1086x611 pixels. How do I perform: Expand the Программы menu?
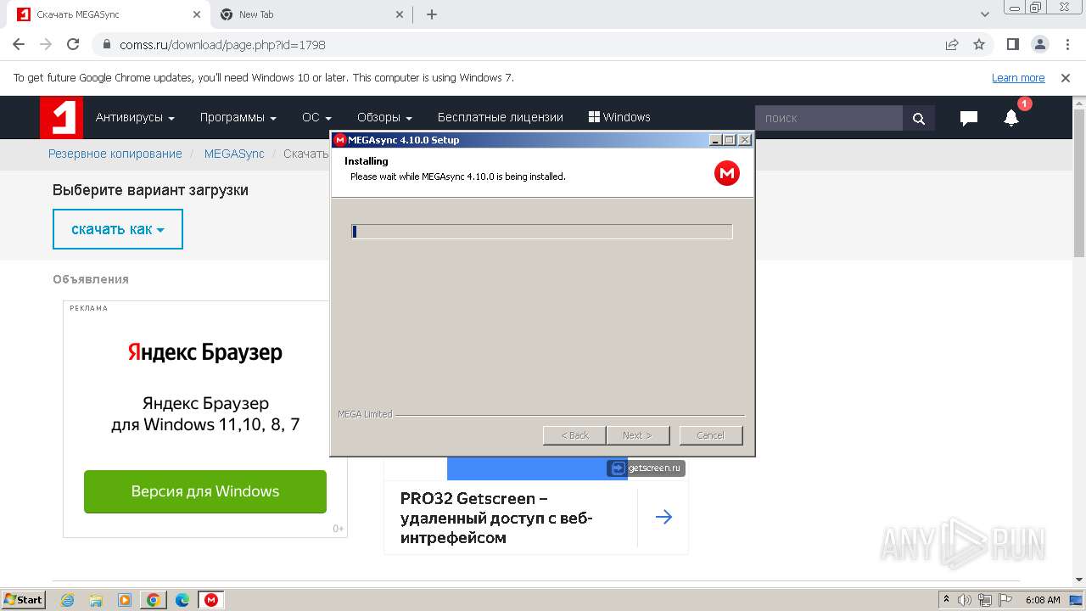click(x=238, y=117)
